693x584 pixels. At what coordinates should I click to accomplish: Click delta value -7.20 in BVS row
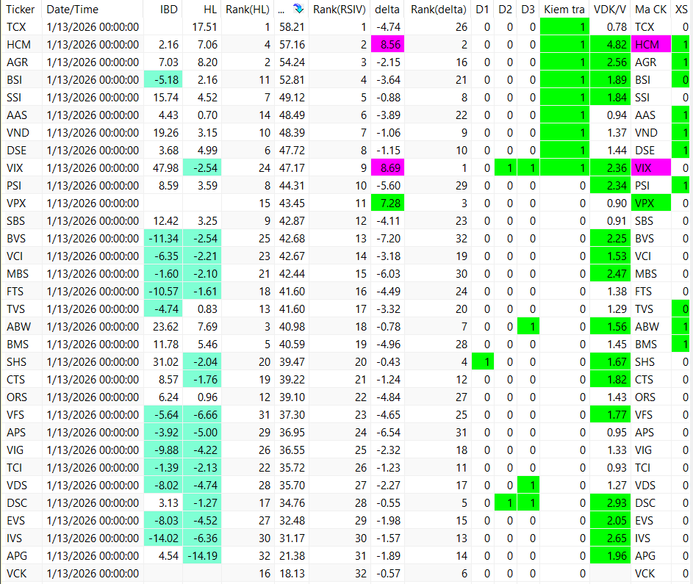[387, 239]
